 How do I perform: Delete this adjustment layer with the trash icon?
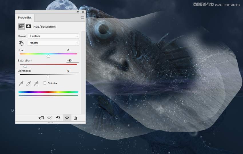(75, 118)
